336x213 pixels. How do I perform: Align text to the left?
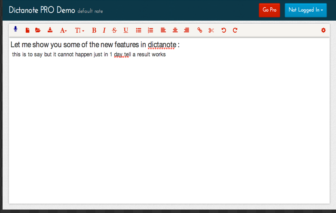tap(163, 30)
